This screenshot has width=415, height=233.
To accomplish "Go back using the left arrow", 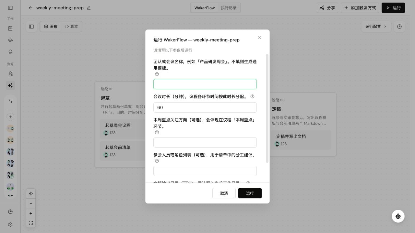I will click(30, 8).
